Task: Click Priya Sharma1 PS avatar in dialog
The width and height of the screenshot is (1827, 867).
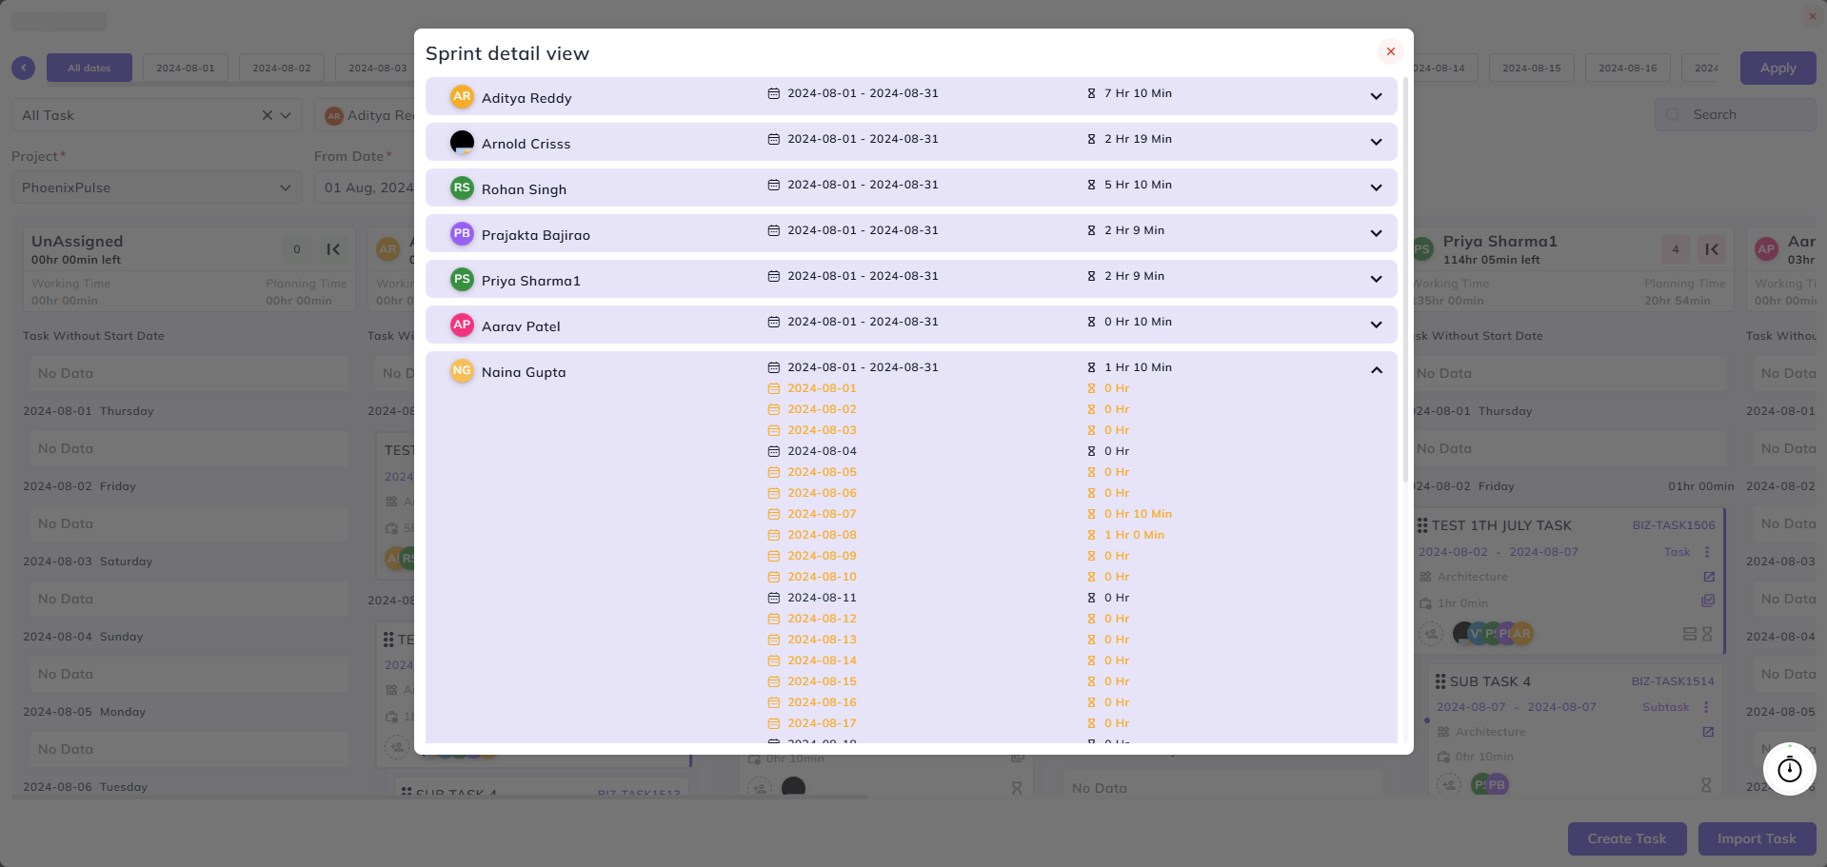Action: [462, 279]
